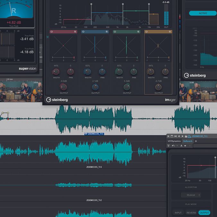This screenshot has width=217, height=217.
Task: Click the red envelope point on top waveform
Action: click(x=8, y=119)
